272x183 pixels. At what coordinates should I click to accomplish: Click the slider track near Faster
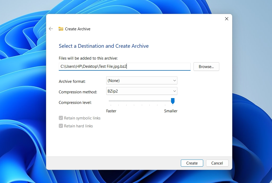click(x=113, y=101)
